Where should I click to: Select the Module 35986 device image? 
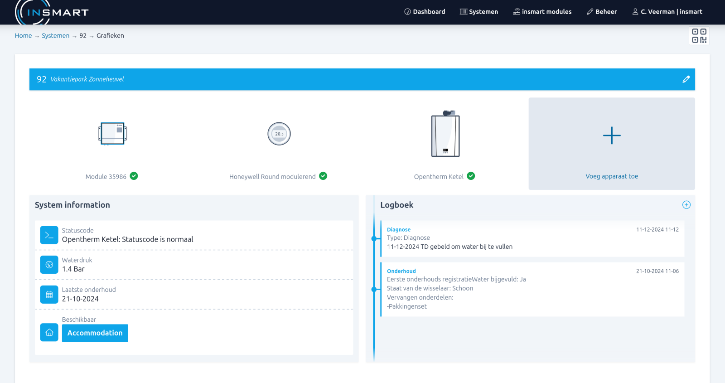112,134
